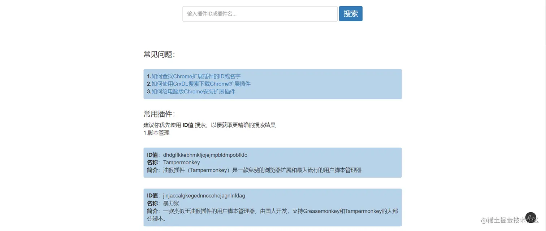Image resolution: width=546 pixels, height=231 pixels.
Task: Select the ID text jinjaccalgkegednnccohejagnlnfdag
Action: click(x=204, y=196)
